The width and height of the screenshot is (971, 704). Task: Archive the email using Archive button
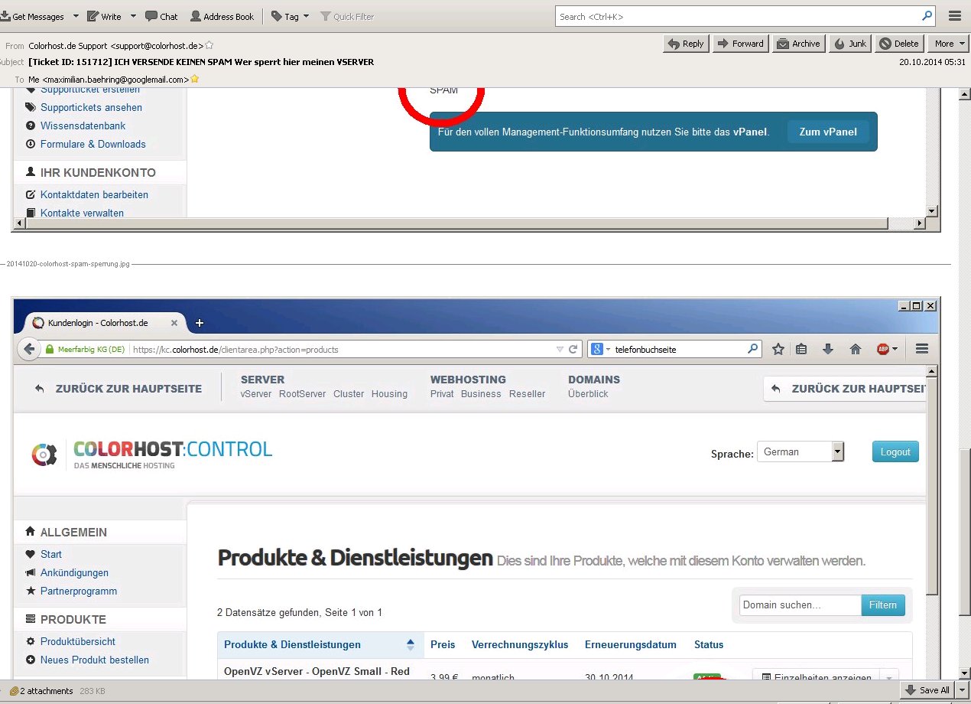click(798, 44)
